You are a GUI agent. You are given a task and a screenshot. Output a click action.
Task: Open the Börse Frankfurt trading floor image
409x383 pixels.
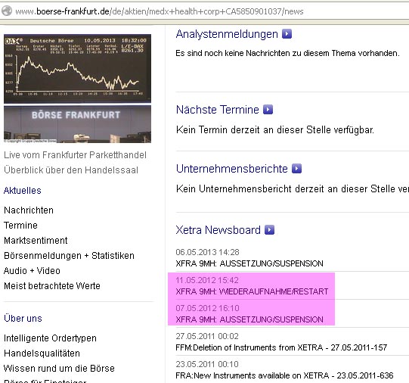point(77,124)
